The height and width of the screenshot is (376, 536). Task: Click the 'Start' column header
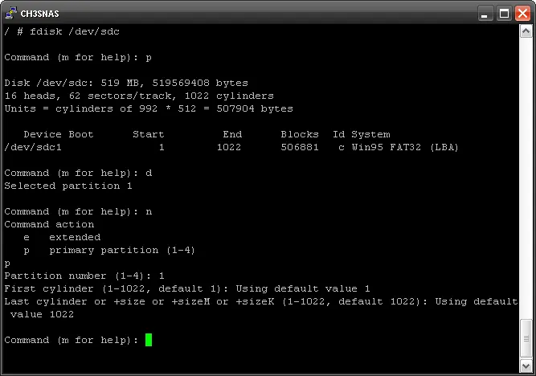click(149, 134)
